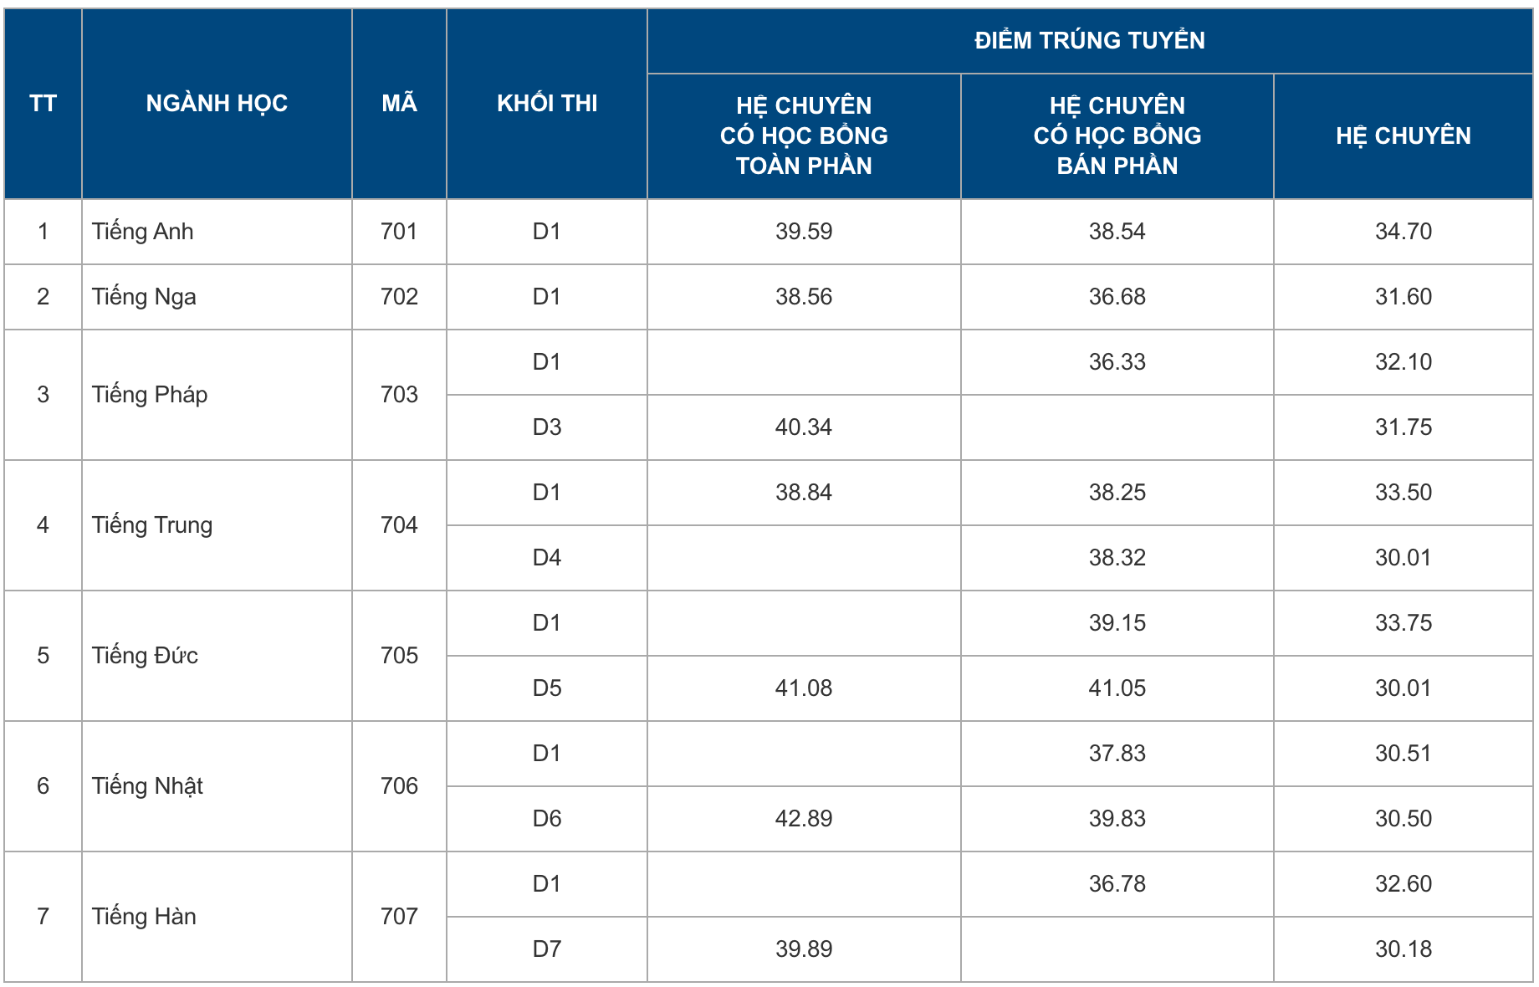Select the Tiếng Nga cell
The height and width of the screenshot is (987, 1539).
coord(144,297)
